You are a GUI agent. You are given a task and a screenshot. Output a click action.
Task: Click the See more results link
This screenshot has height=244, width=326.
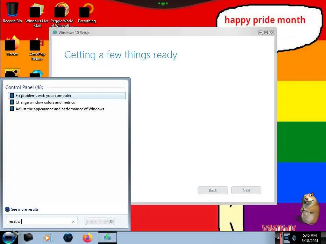(x=25, y=209)
